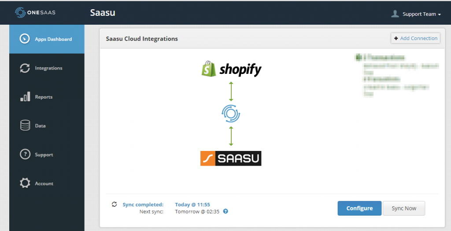This screenshot has height=231, width=451.
Task: Click the Next sync label
Action: [152, 212]
